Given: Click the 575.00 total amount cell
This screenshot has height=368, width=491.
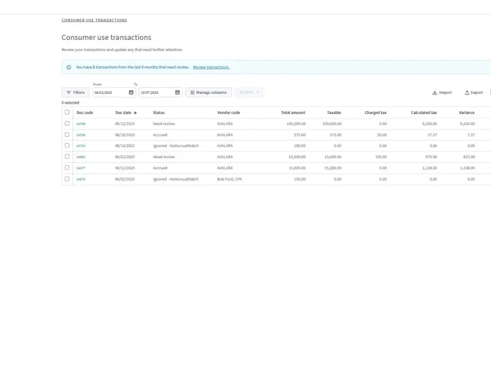Looking at the screenshot, I should pyautogui.click(x=300, y=135).
